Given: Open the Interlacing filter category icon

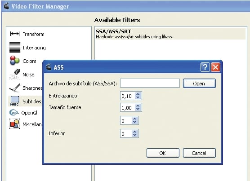Looking at the screenshot, I should point(15,47).
